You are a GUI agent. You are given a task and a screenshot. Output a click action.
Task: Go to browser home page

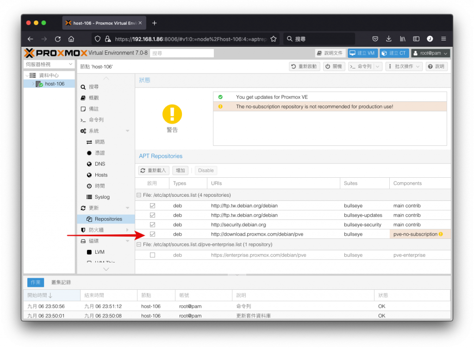tap(71, 39)
